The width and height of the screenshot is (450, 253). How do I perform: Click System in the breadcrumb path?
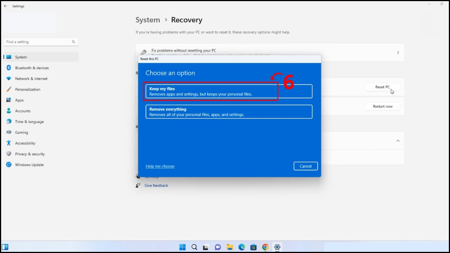click(147, 20)
